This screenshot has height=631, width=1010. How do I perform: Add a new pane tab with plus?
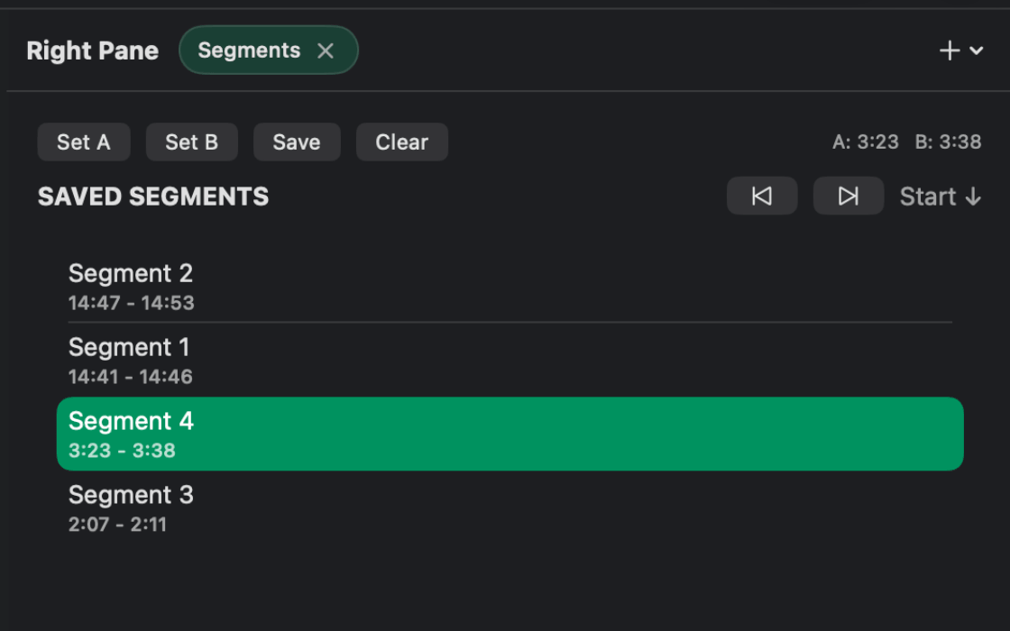click(950, 50)
